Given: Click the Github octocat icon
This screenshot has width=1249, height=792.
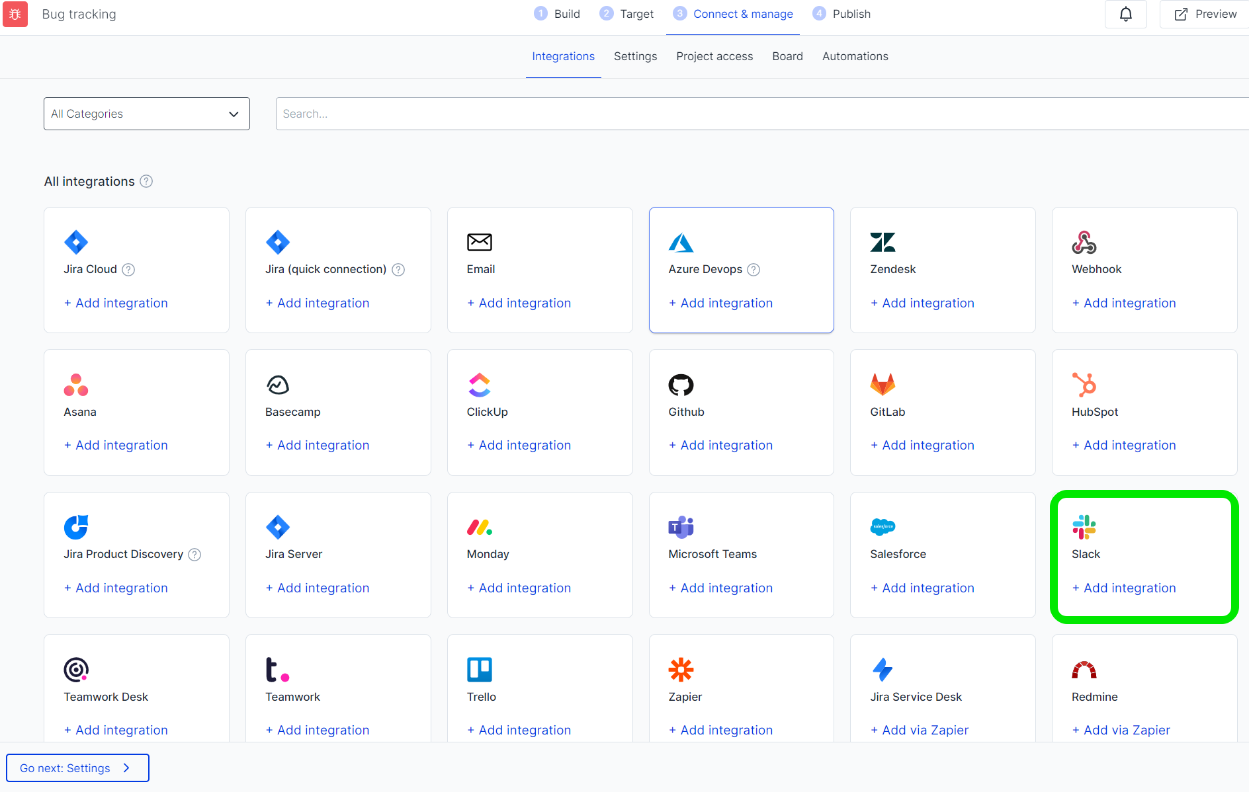Looking at the screenshot, I should click(x=681, y=385).
